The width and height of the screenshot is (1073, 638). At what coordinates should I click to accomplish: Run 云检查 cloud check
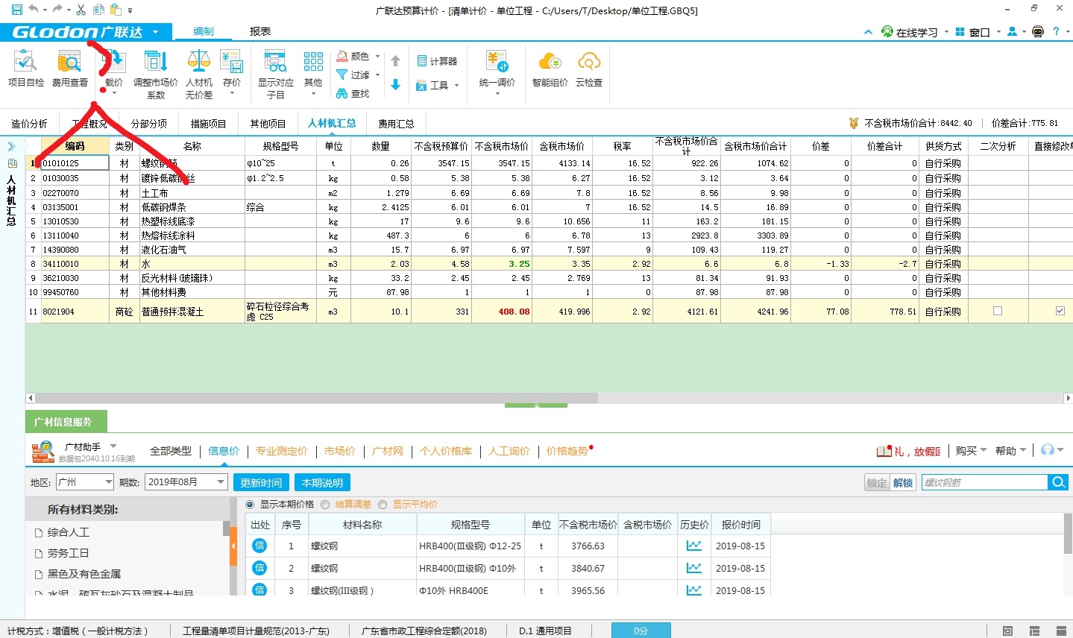pos(589,69)
